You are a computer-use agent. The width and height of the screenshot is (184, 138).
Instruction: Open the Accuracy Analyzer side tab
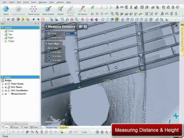182,39
